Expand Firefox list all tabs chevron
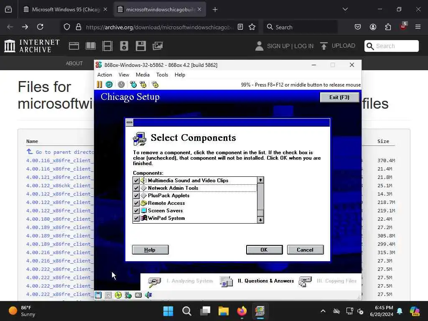Viewport: 428px width, 321px height. (345, 9)
